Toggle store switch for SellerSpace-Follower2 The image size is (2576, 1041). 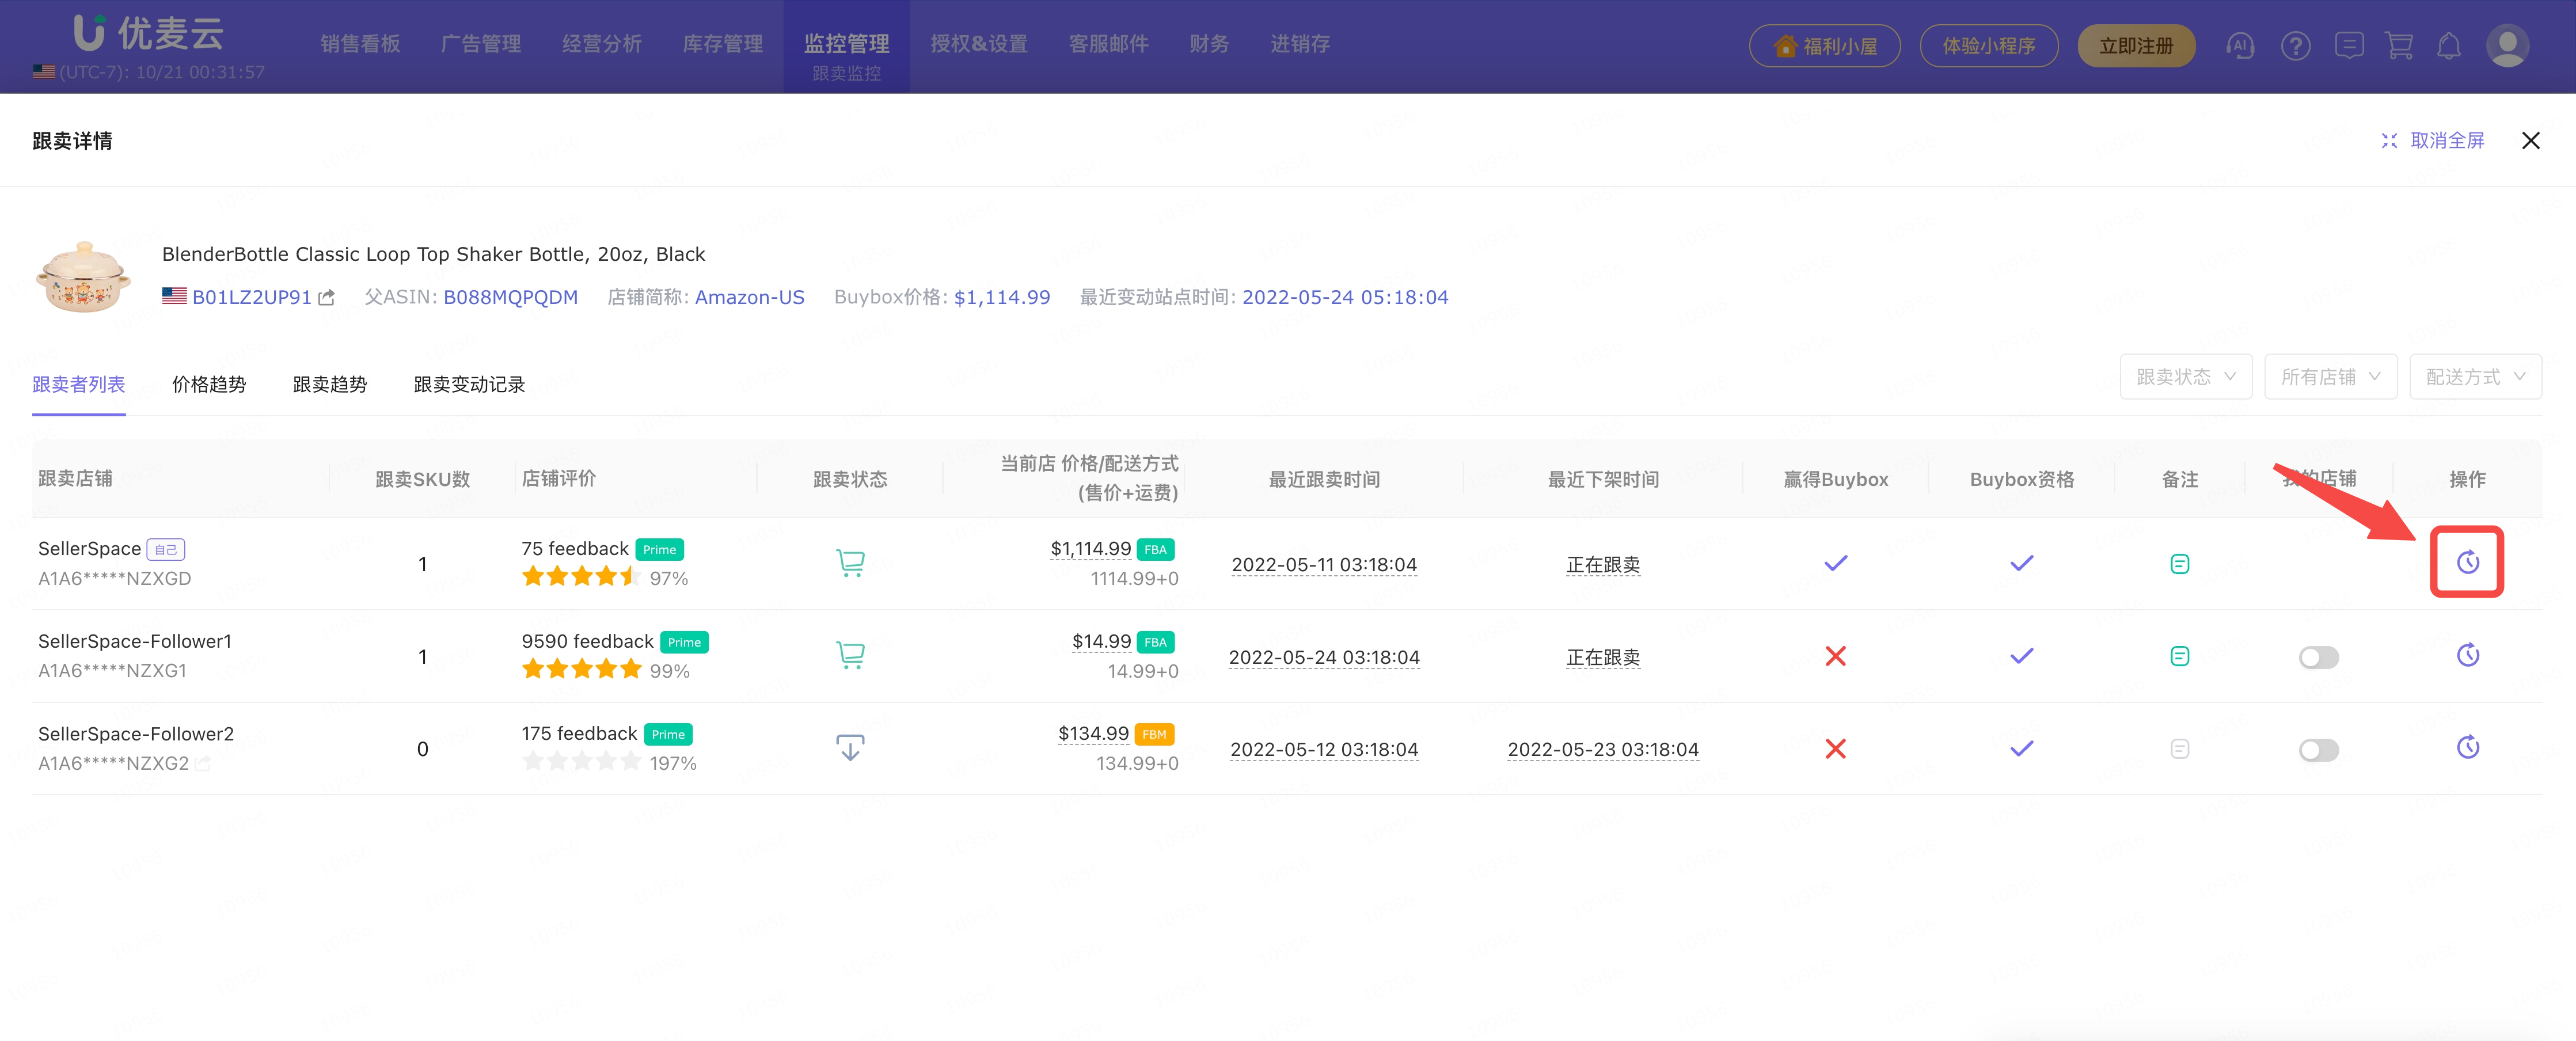[2318, 750]
